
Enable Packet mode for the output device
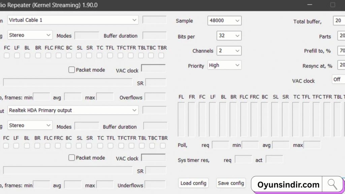[71, 157]
